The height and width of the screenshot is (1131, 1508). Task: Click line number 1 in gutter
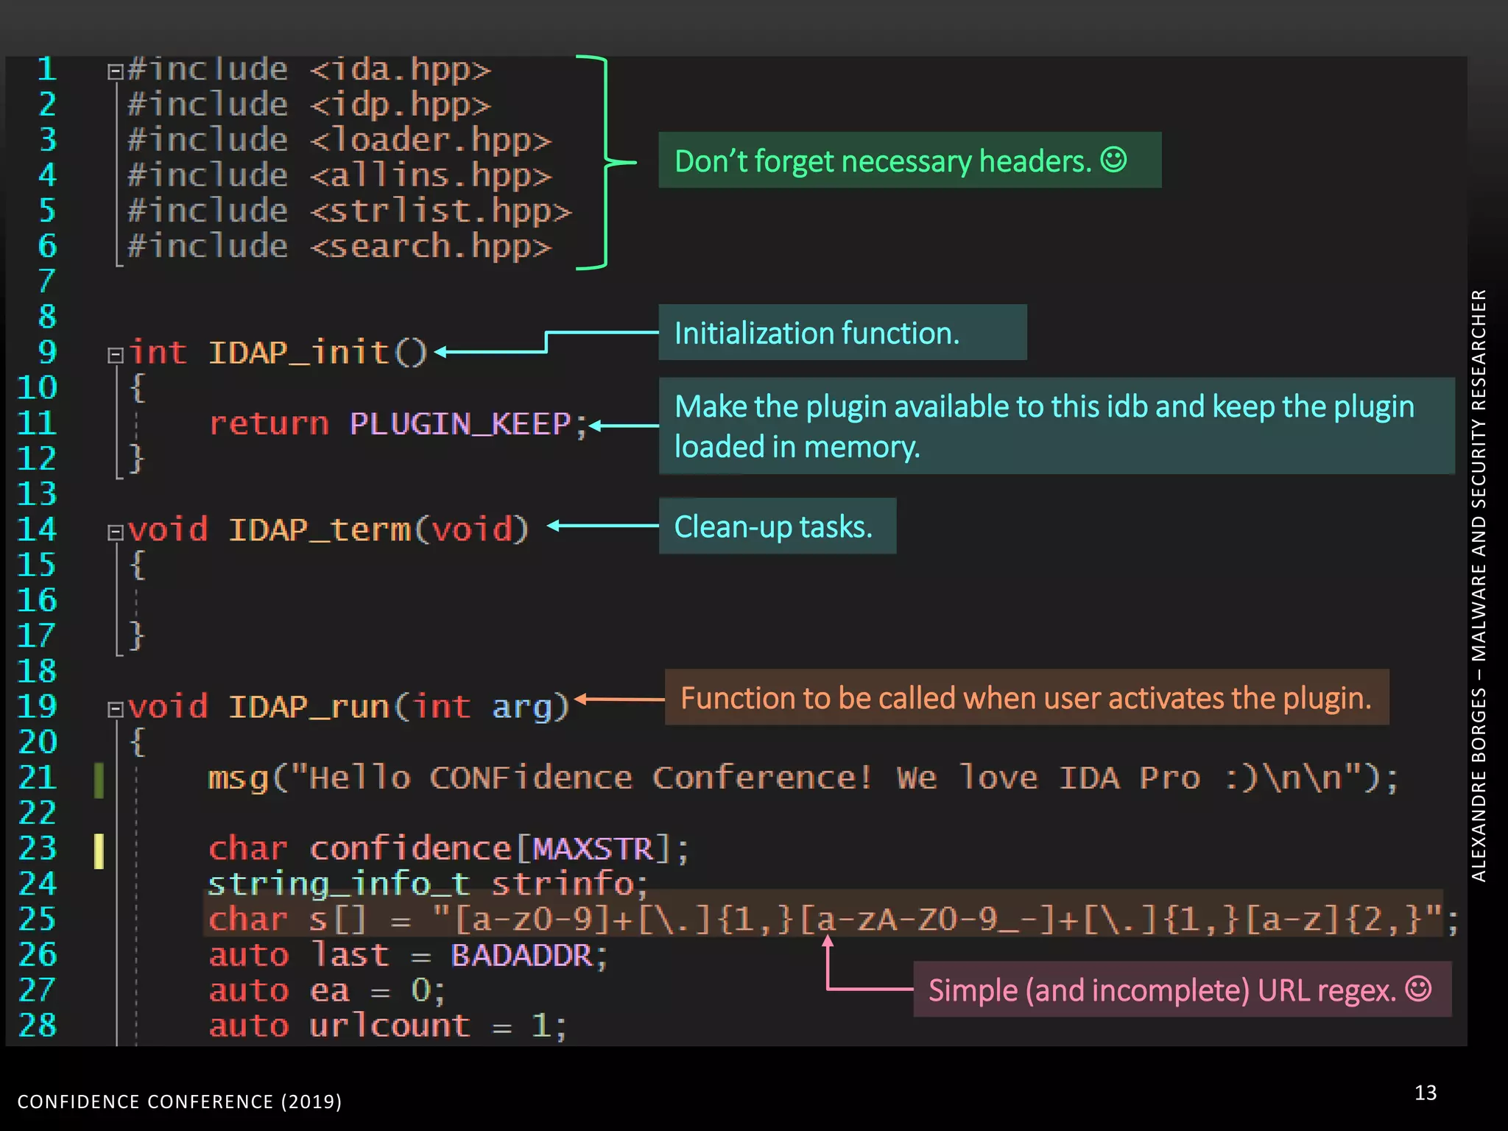47,69
